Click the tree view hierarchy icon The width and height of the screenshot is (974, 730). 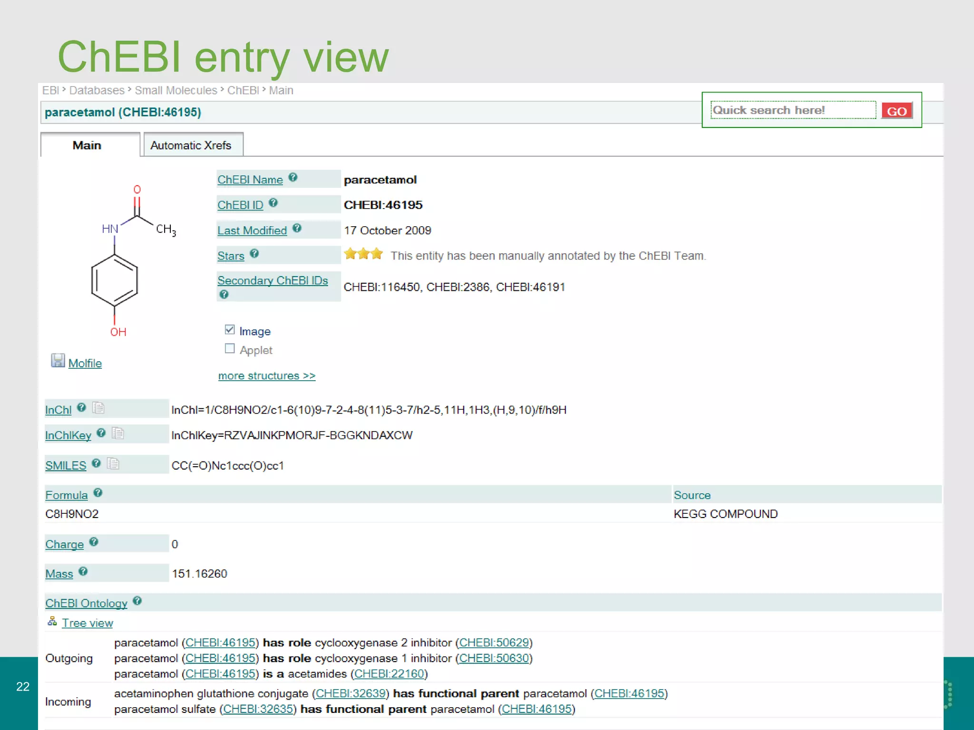click(x=52, y=621)
